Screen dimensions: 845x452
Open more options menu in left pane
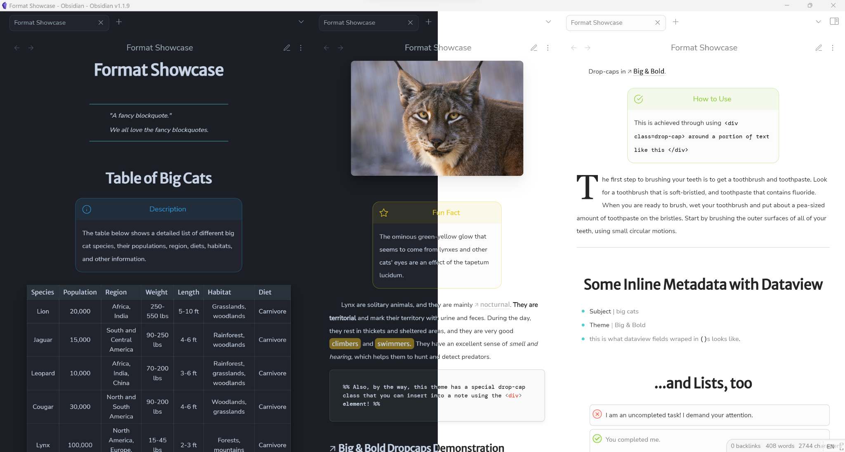pyautogui.click(x=301, y=48)
